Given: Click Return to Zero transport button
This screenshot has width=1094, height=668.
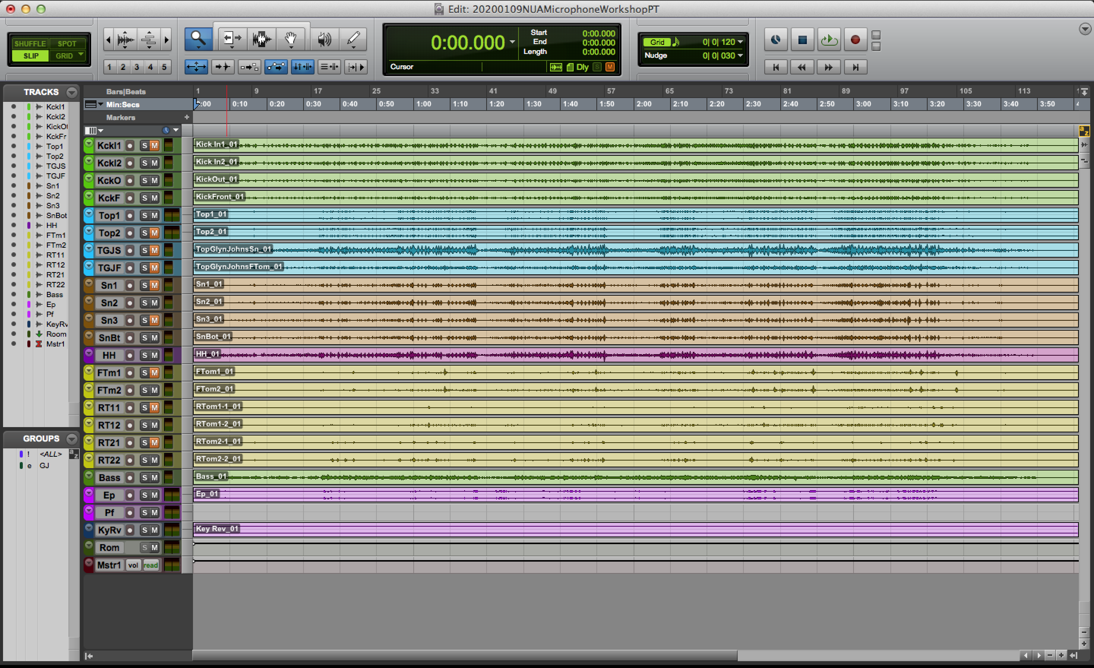Looking at the screenshot, I should click(x=776, y=67).
